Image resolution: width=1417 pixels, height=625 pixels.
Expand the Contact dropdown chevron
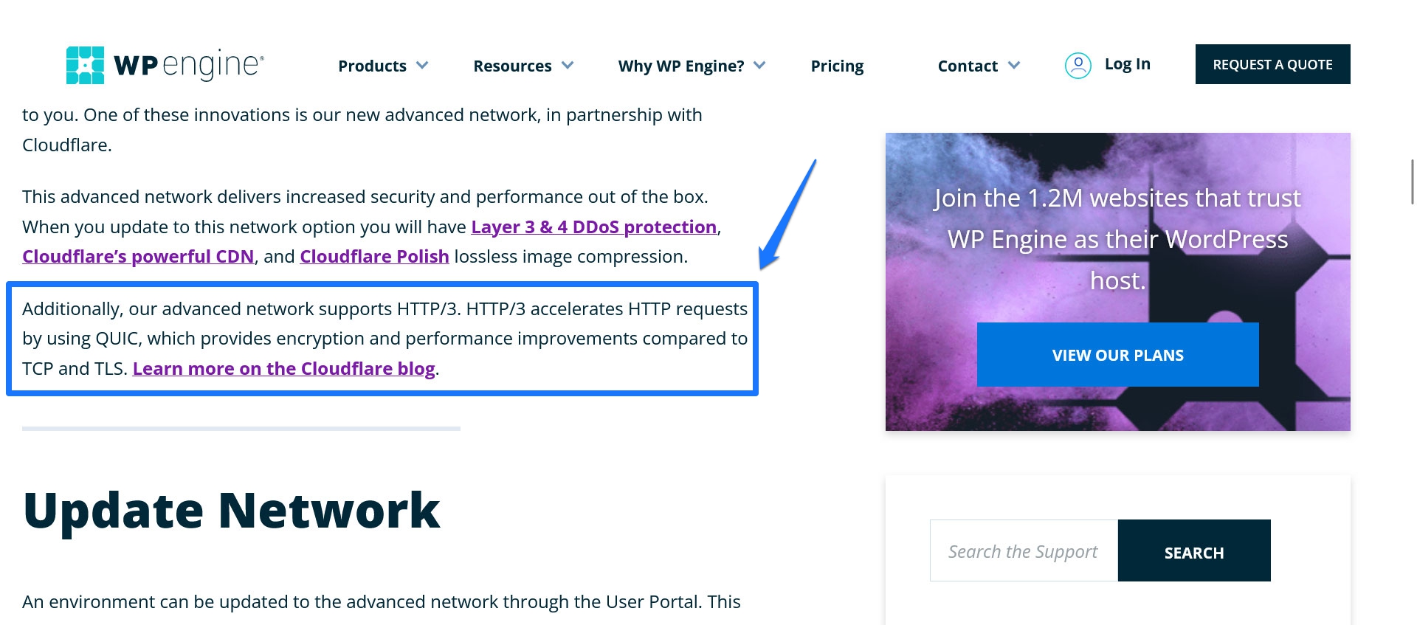(1014, 66)
